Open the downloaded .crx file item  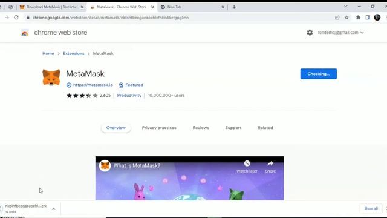(26, 208)
